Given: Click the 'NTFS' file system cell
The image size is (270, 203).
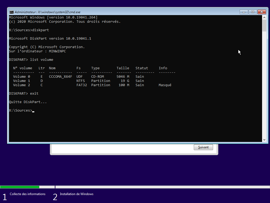Looking at the screenshot, I should 81,81.
